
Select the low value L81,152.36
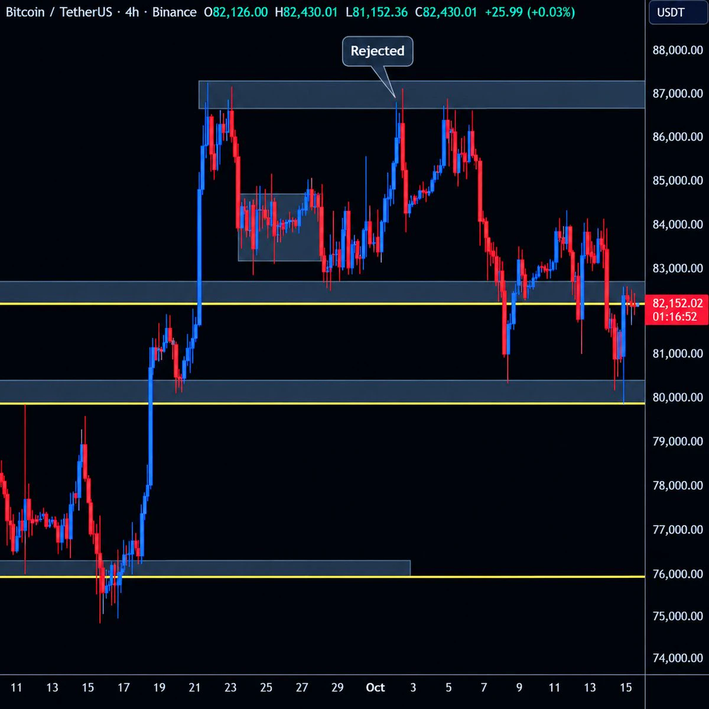tap(376, 12)
